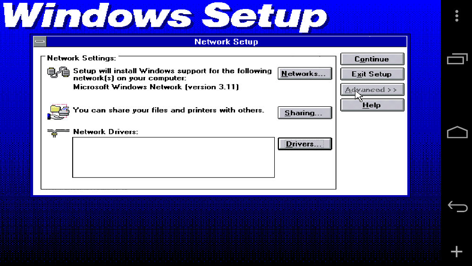This screenshot has width=472, height=266.
Task: Click Exit Setup
Action: click(372, 74)
